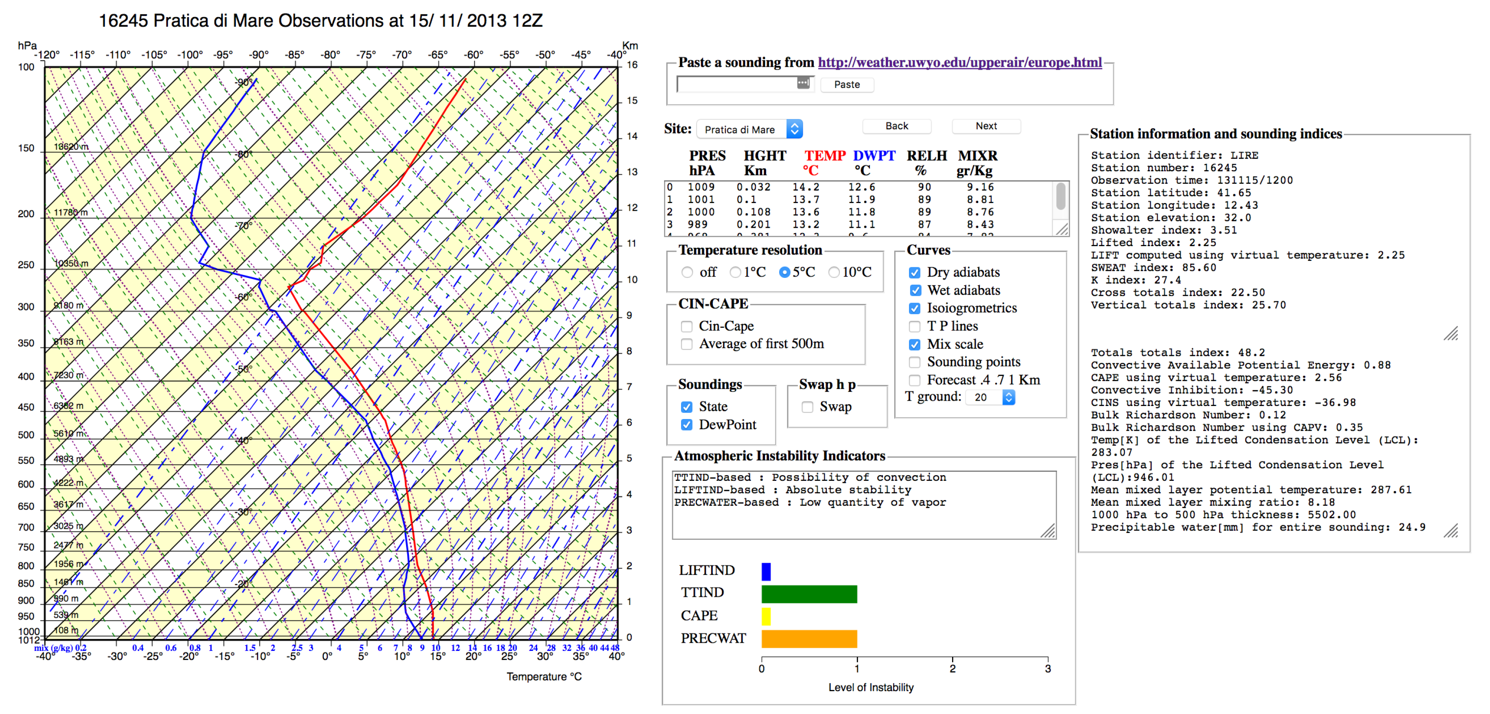The image size is (1490, 714).
Task: Click data row 1 pressure 1001
Action: click(701, 199)
